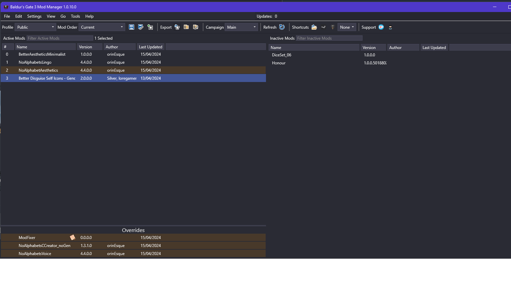511x295 pixels.
Task: Click the grey wrench-like shortcut icon
Action: (323, 27)
